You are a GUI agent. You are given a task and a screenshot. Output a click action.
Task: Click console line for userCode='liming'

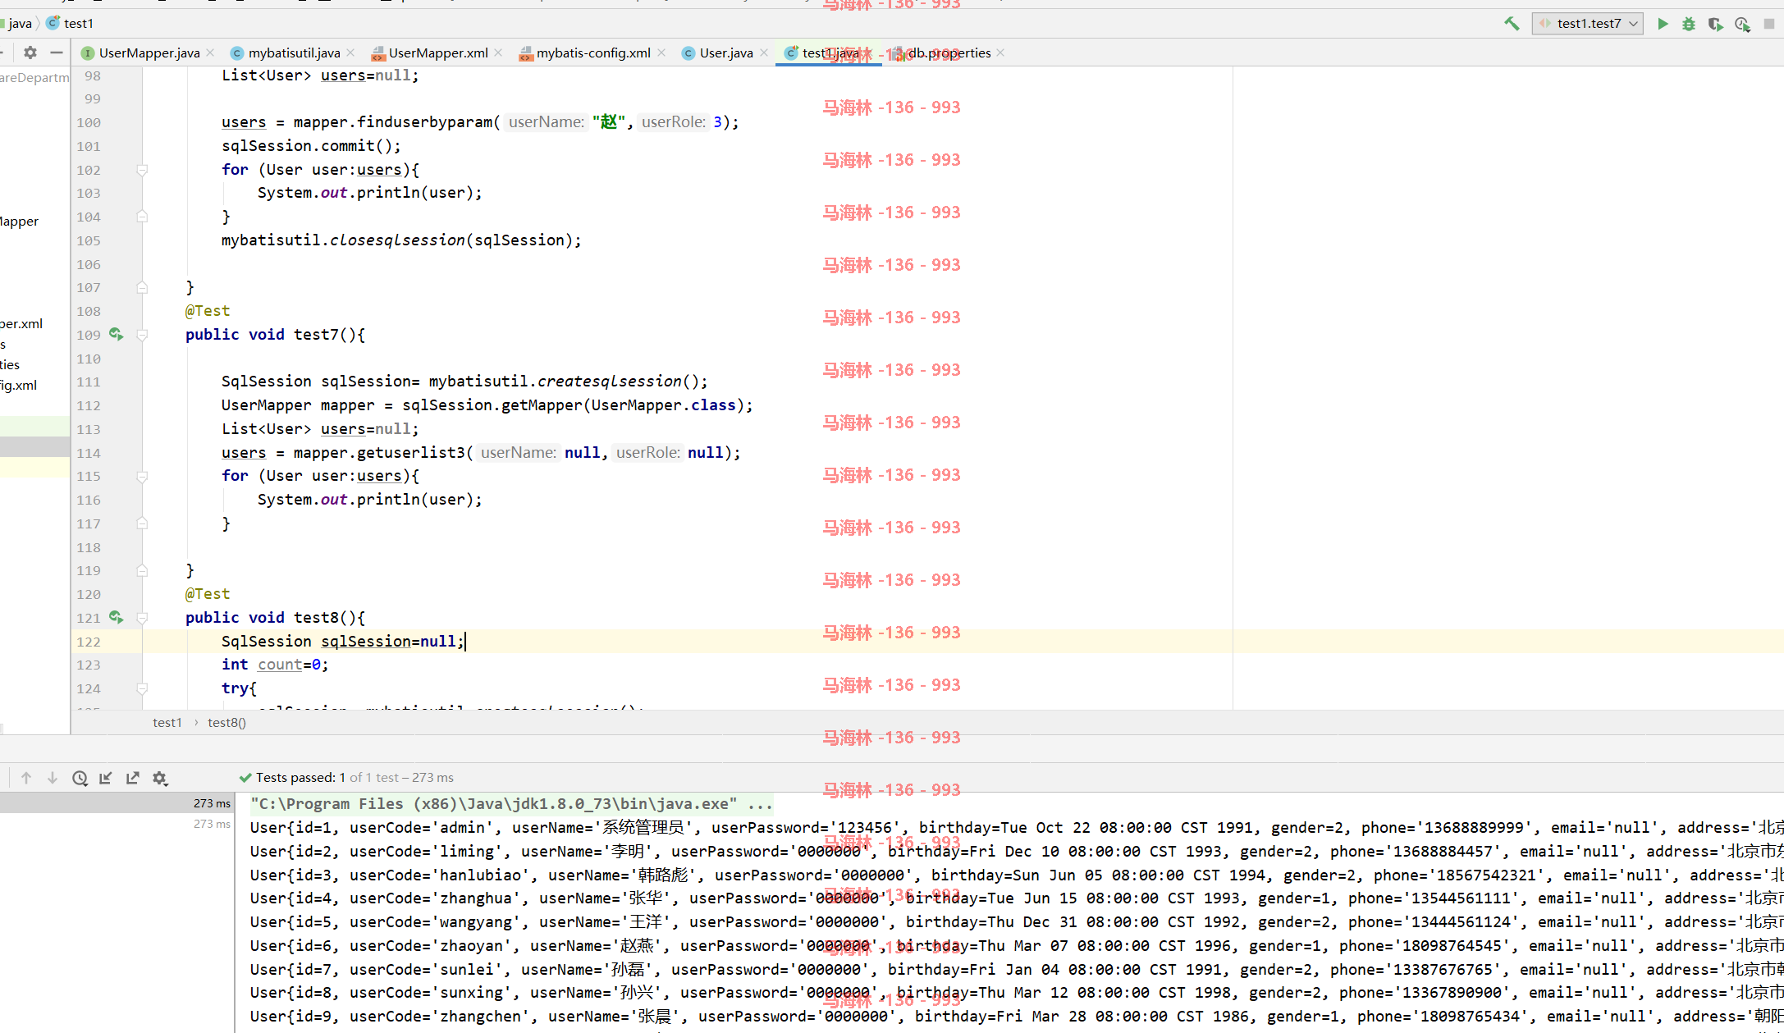1017,851
